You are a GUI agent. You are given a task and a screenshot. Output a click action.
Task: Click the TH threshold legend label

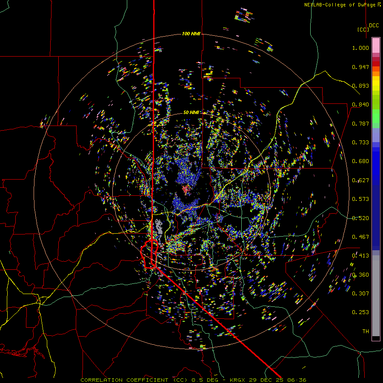tap(366, 332)
